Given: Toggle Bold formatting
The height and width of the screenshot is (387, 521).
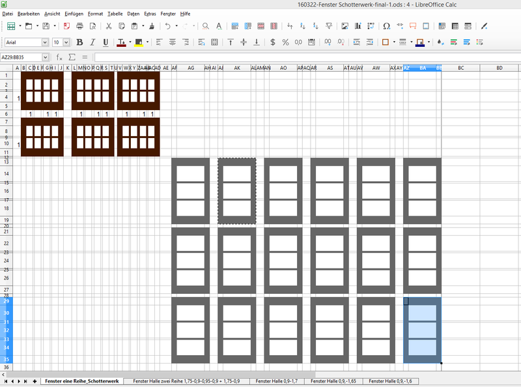Looking at the screenshot, I should pos(81,42).
